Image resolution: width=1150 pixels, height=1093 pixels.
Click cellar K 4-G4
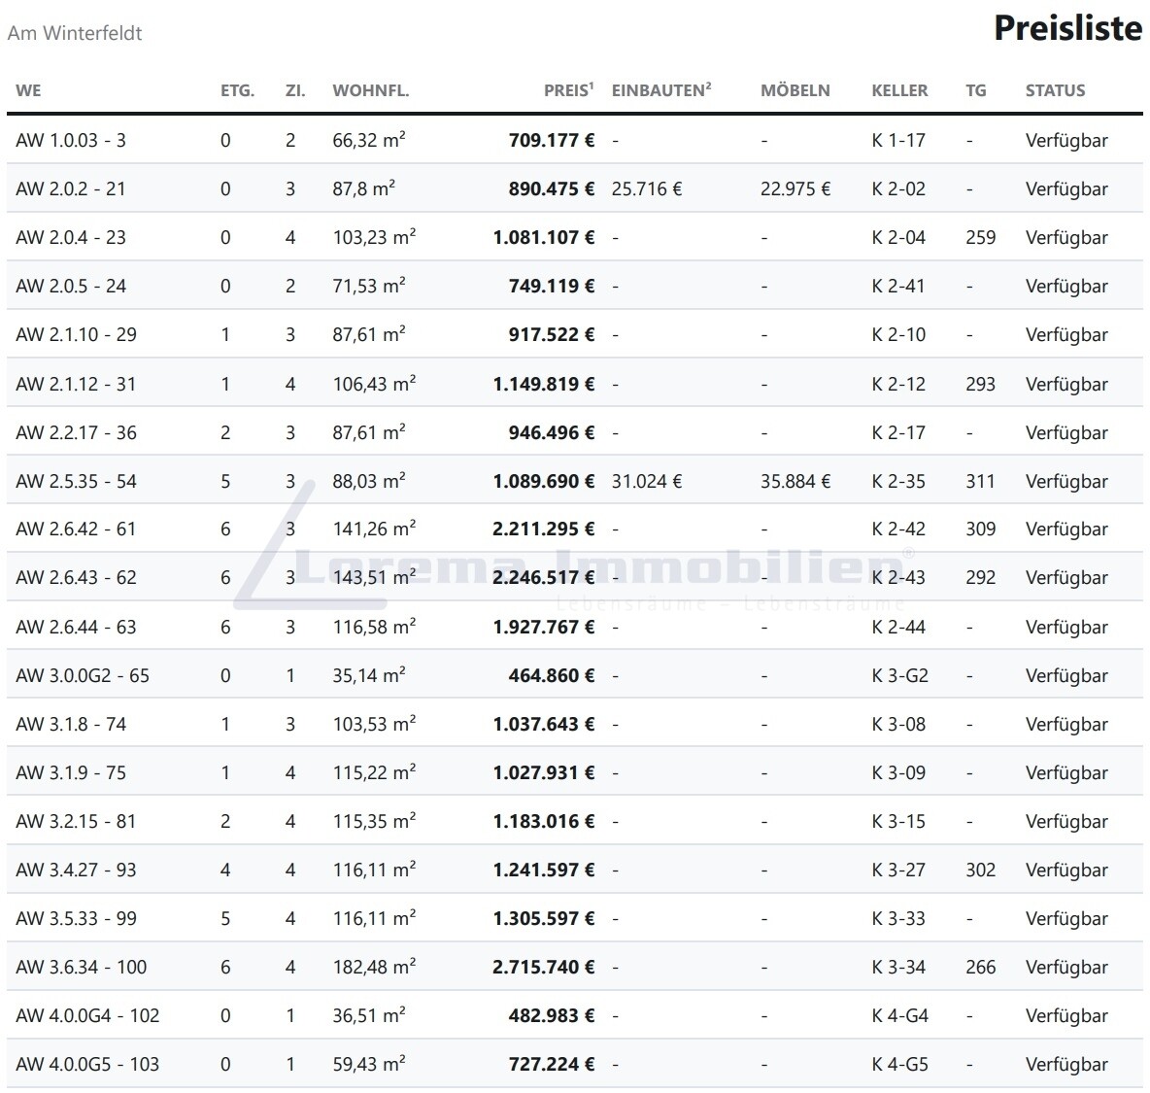pos(900,1016)
